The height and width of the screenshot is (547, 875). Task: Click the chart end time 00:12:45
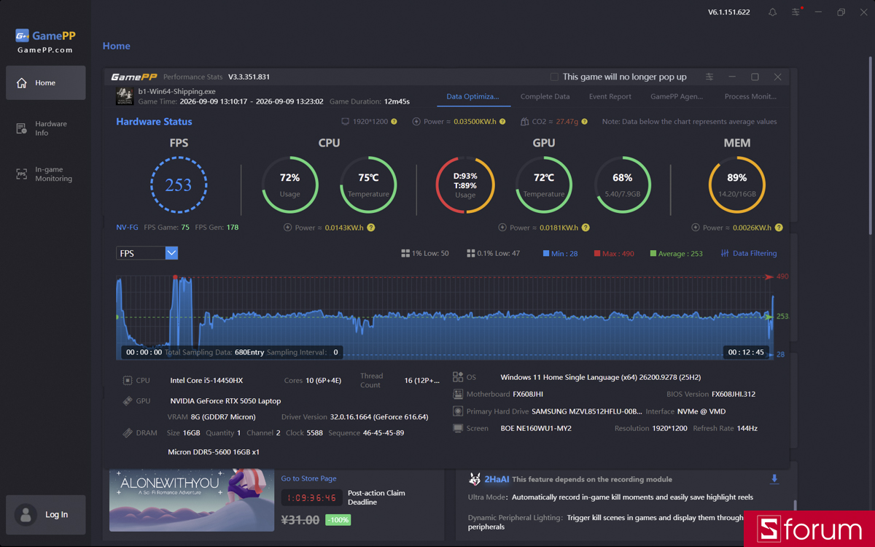coord(746,352)
